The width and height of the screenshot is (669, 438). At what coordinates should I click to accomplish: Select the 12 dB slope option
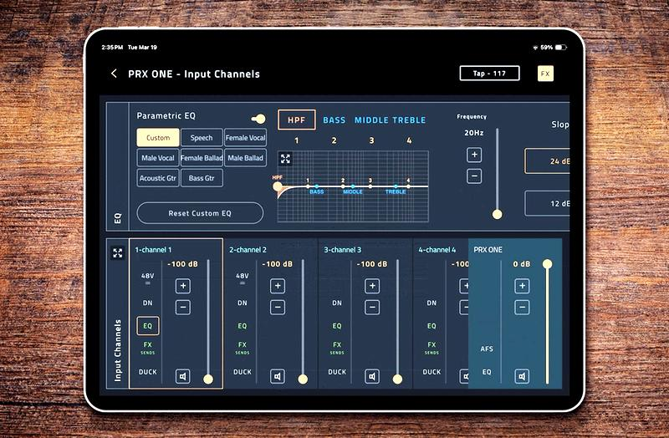548,203
